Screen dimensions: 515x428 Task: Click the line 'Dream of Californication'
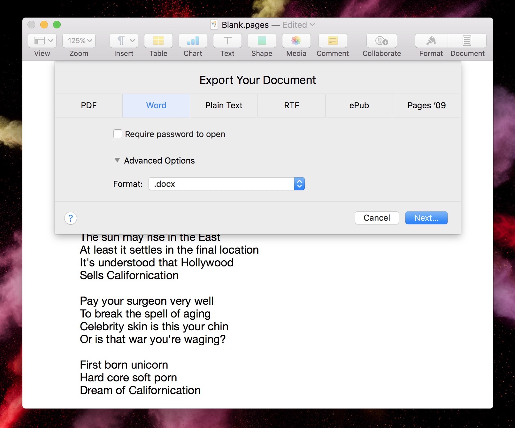(140, 390)
